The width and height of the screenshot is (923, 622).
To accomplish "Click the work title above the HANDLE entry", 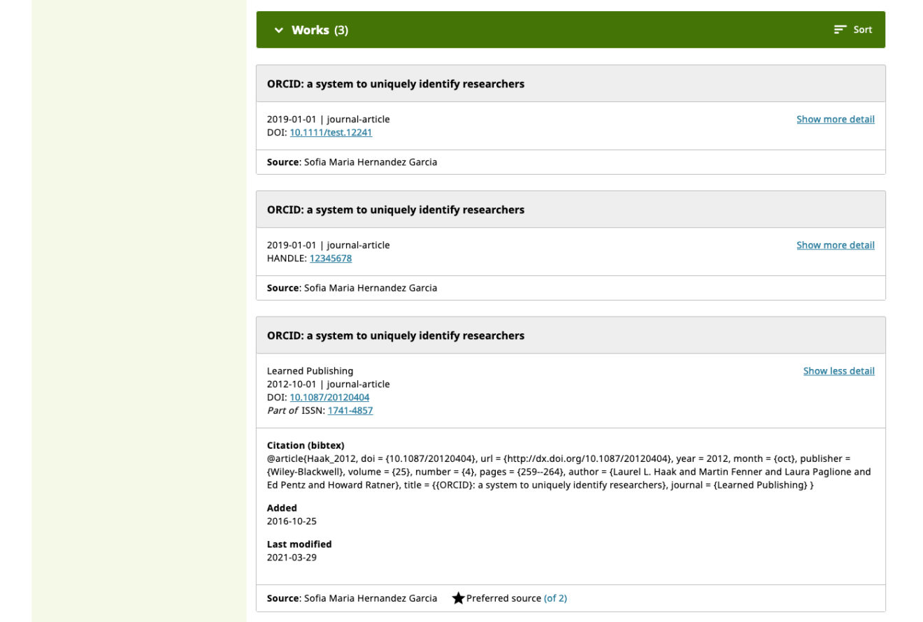I will tap(395, 210).
